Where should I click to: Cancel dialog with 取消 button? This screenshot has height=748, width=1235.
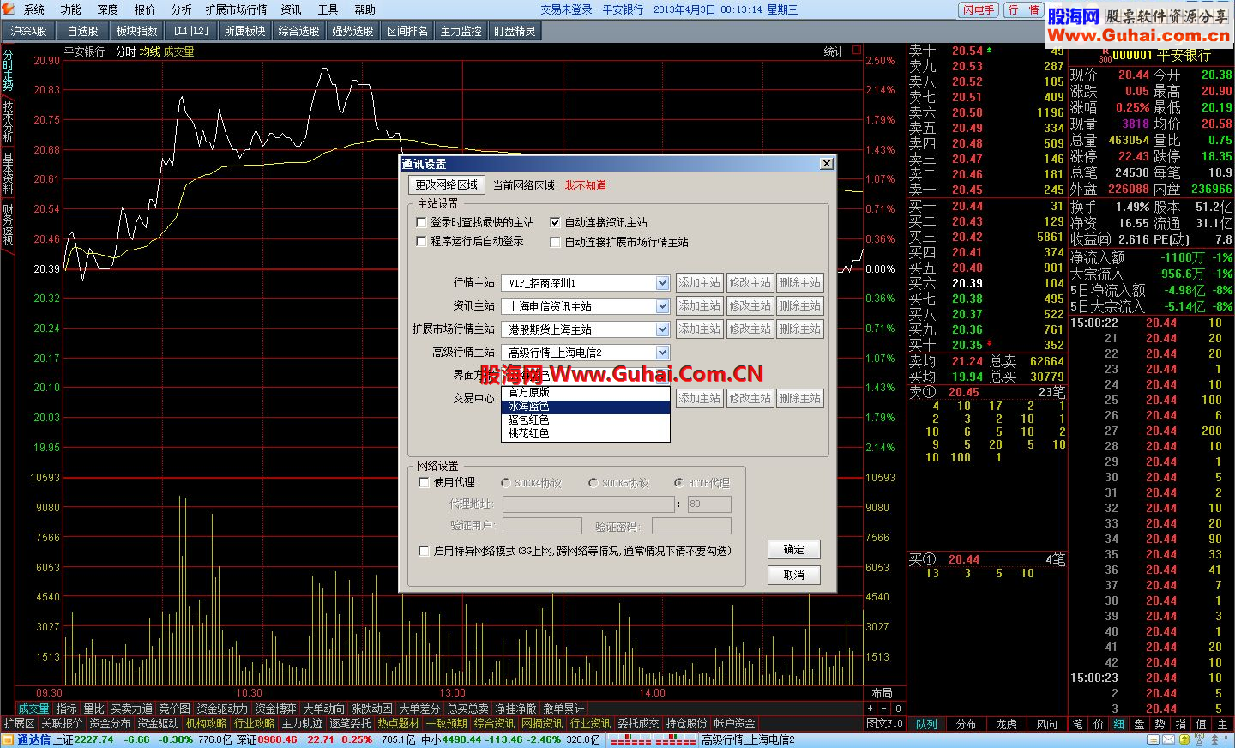point(794,576)
